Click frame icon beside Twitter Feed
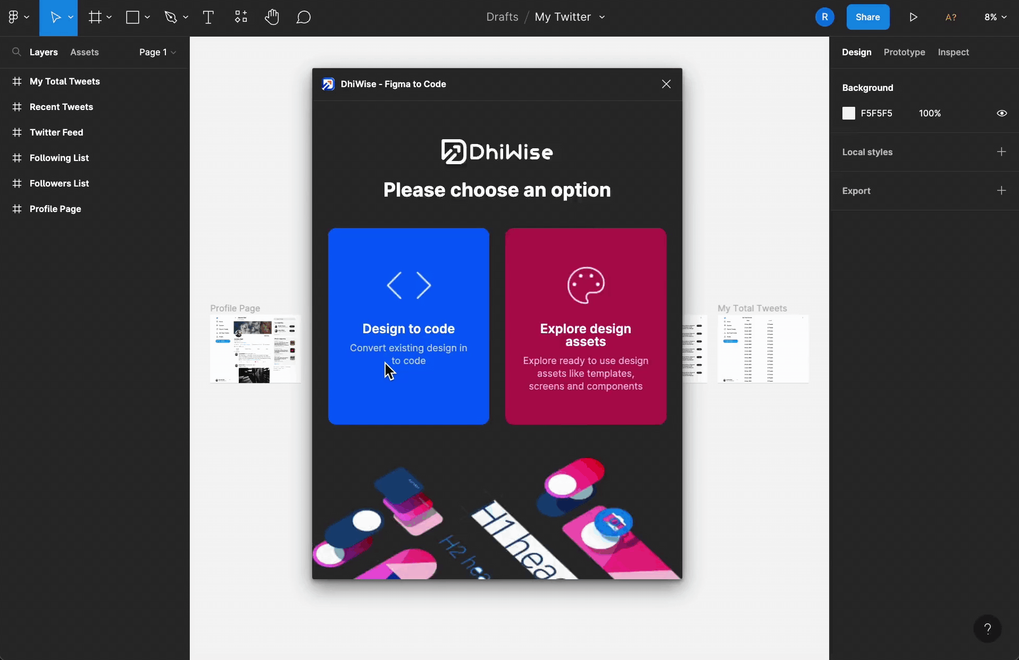Viewport: 1019px width, 660px height. pos(17,132)
